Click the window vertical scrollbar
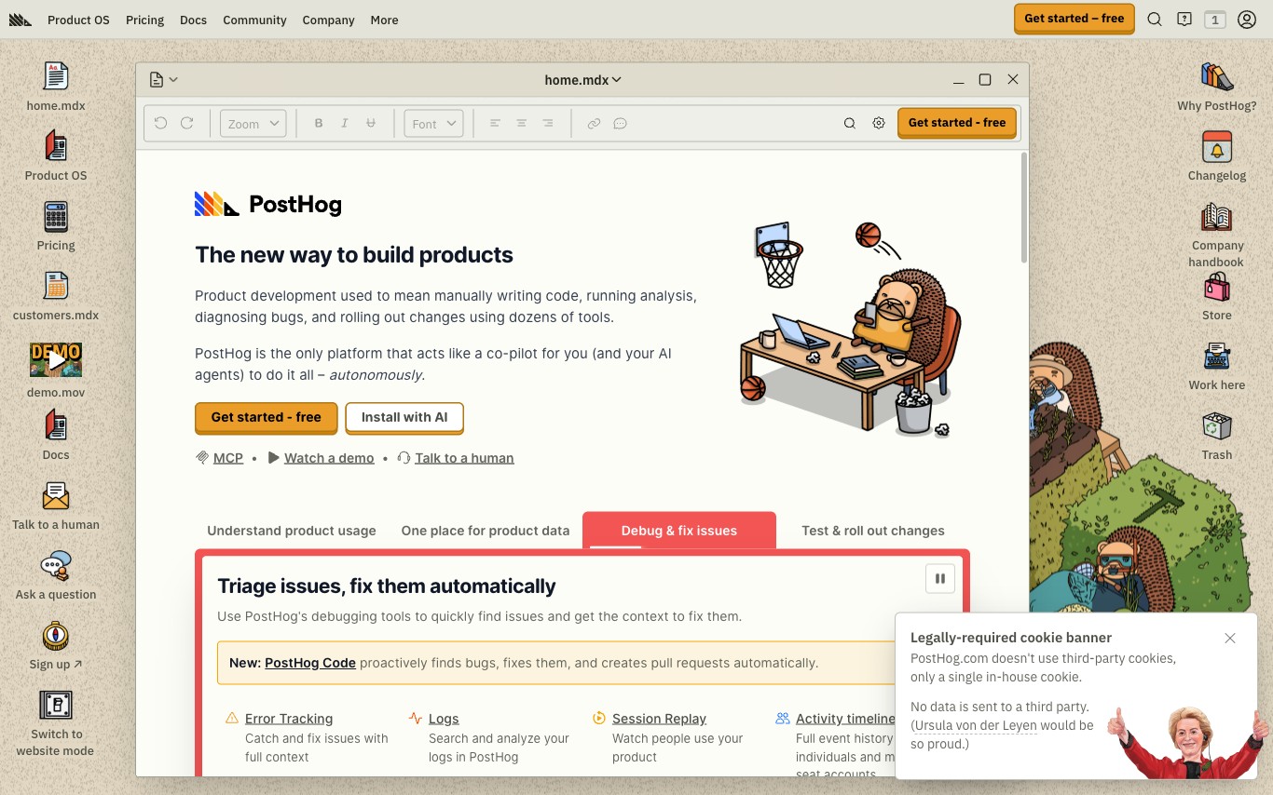The height and width of the screenshot is (795, 1273). (1024, 209)
